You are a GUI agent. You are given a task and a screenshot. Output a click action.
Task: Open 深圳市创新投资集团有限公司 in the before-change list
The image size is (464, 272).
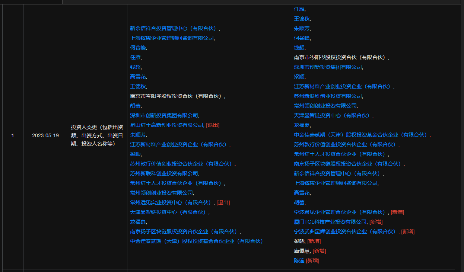point(164,115)
